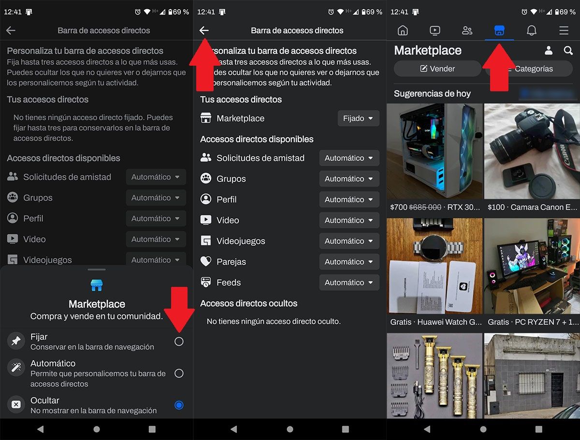
Task: Go back from screen showing Marketplace as Fijado
Action: [204, 30]
